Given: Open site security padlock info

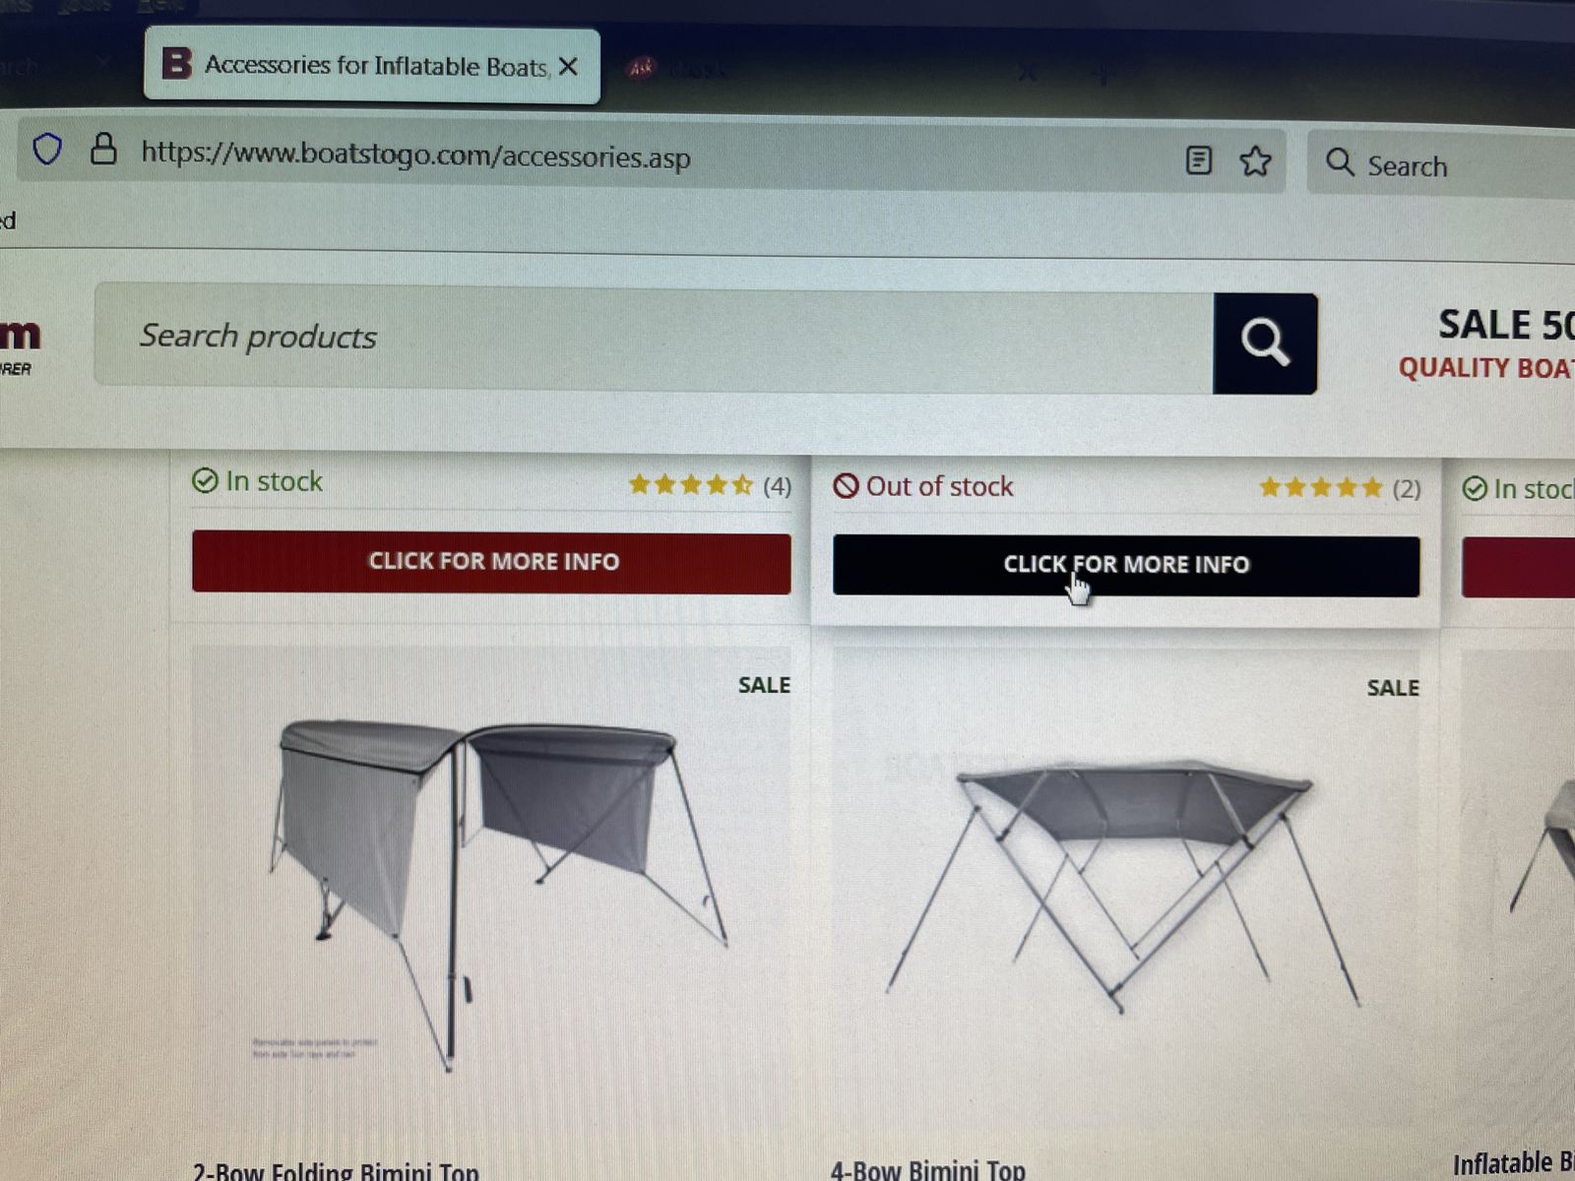Looking at the screenshot, I should [103, 150].
